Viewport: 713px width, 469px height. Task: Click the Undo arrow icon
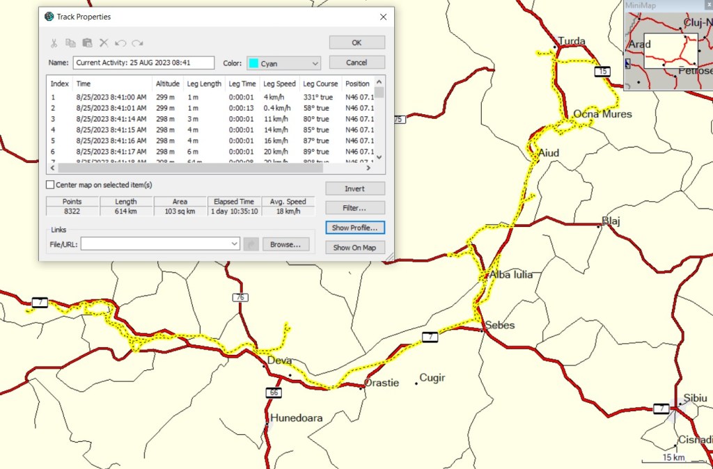[120, 43]
